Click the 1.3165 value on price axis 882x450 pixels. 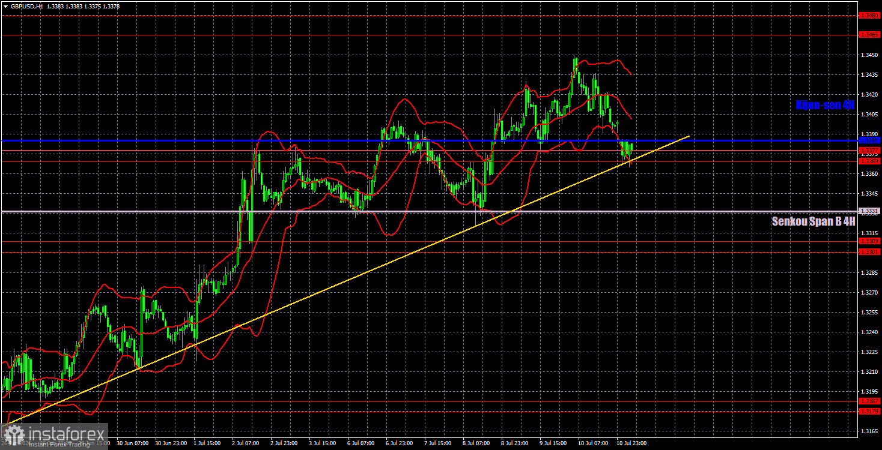tap(869, 431)
